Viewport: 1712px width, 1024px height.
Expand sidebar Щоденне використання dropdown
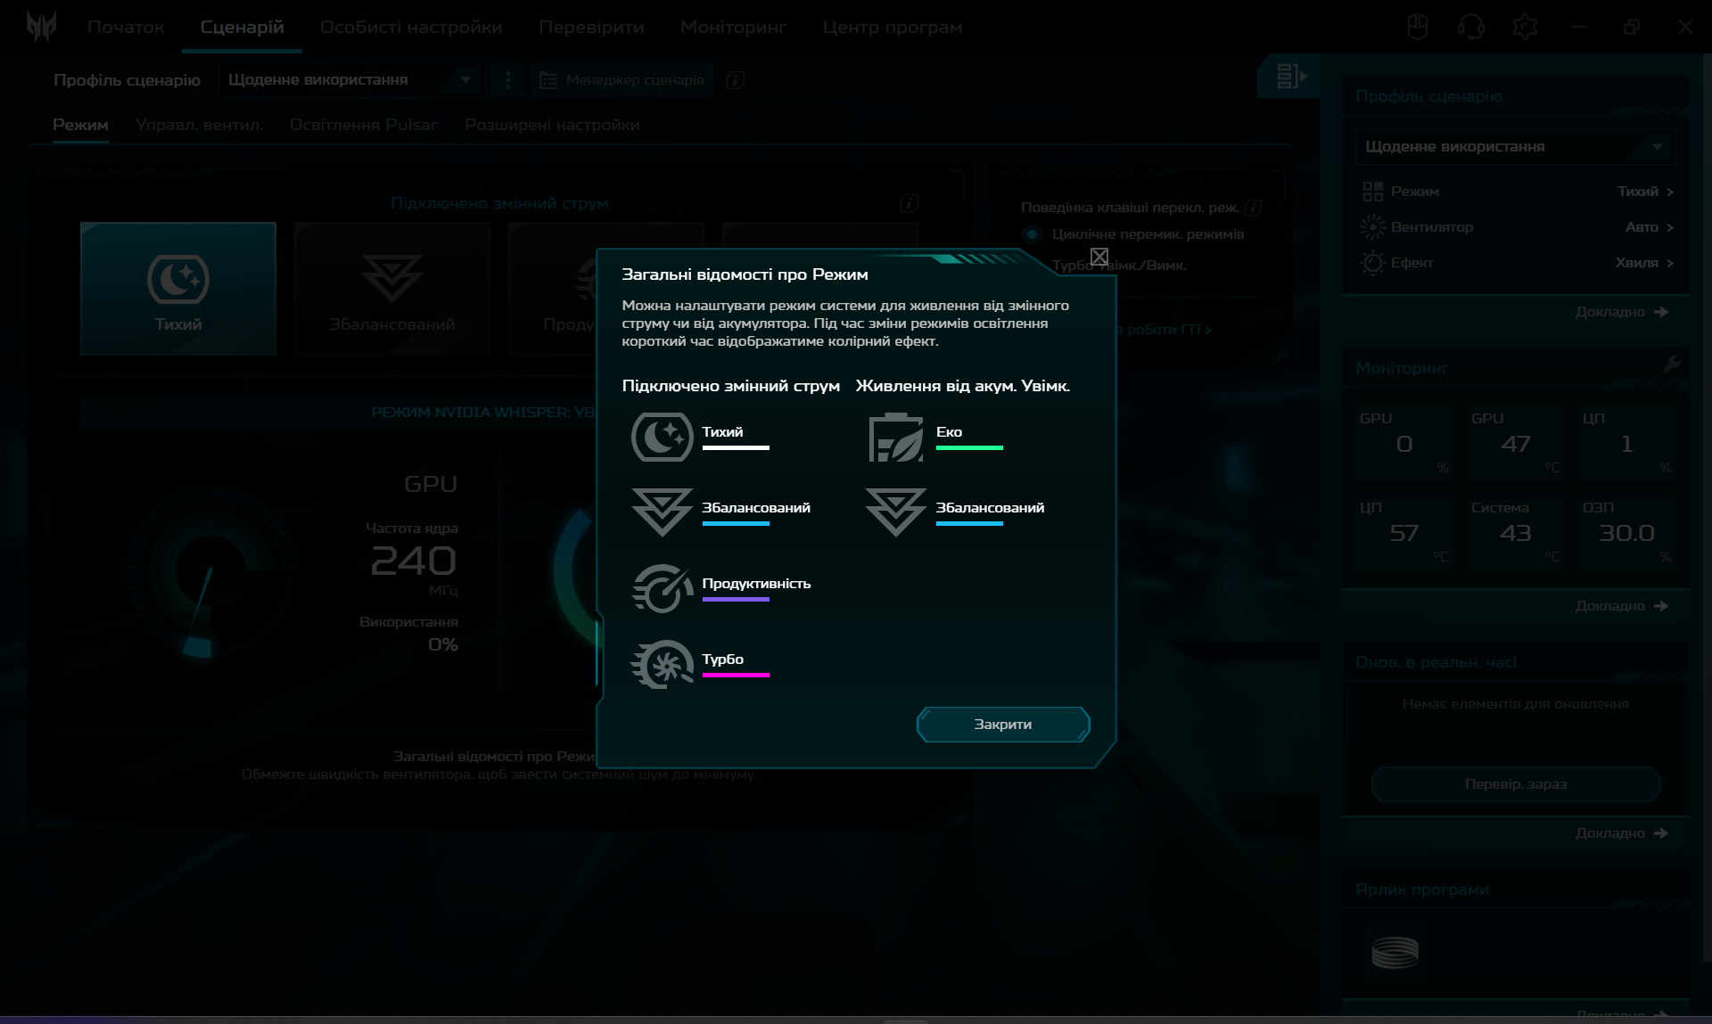click(1514, 146)
